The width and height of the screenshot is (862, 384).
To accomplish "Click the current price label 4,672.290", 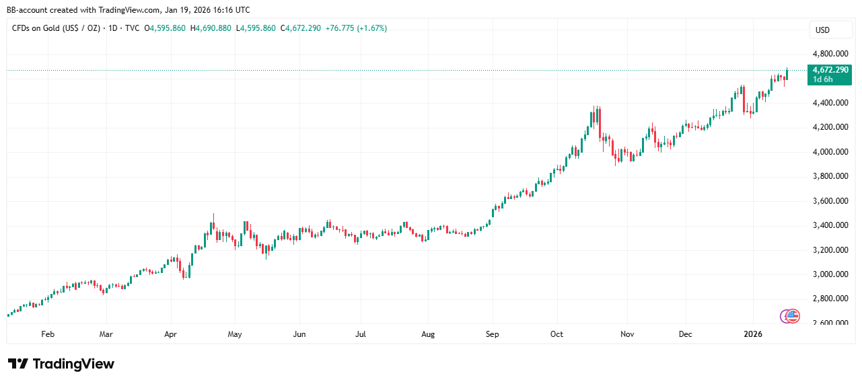I will pos(830,70).
